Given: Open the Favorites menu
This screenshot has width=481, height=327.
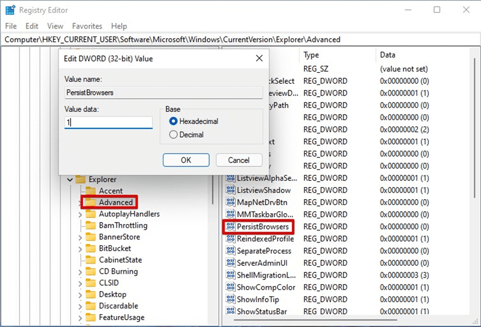Looking at the screenshot, I should click(x=87, y=26).
